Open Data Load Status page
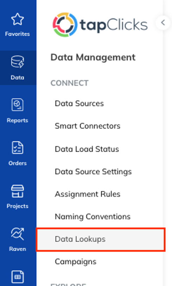The image size is (172, 286). click(x=87, y=149)
